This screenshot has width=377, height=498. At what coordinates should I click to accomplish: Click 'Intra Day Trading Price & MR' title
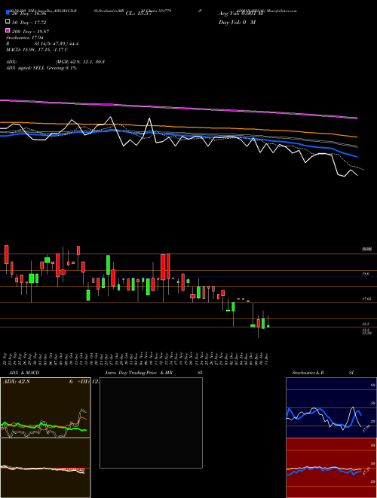(x=139, y=373)
